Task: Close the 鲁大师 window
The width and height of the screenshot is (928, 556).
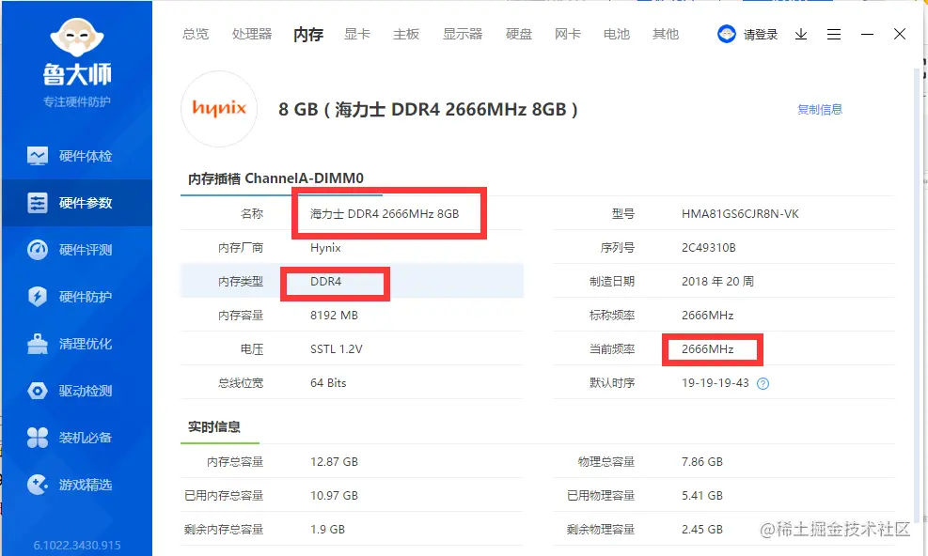Action: click(900, 35)
